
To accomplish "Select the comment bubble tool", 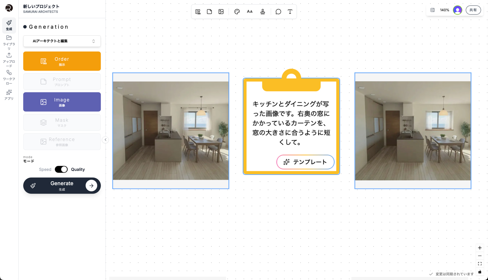I will click(x=278, y=12).
